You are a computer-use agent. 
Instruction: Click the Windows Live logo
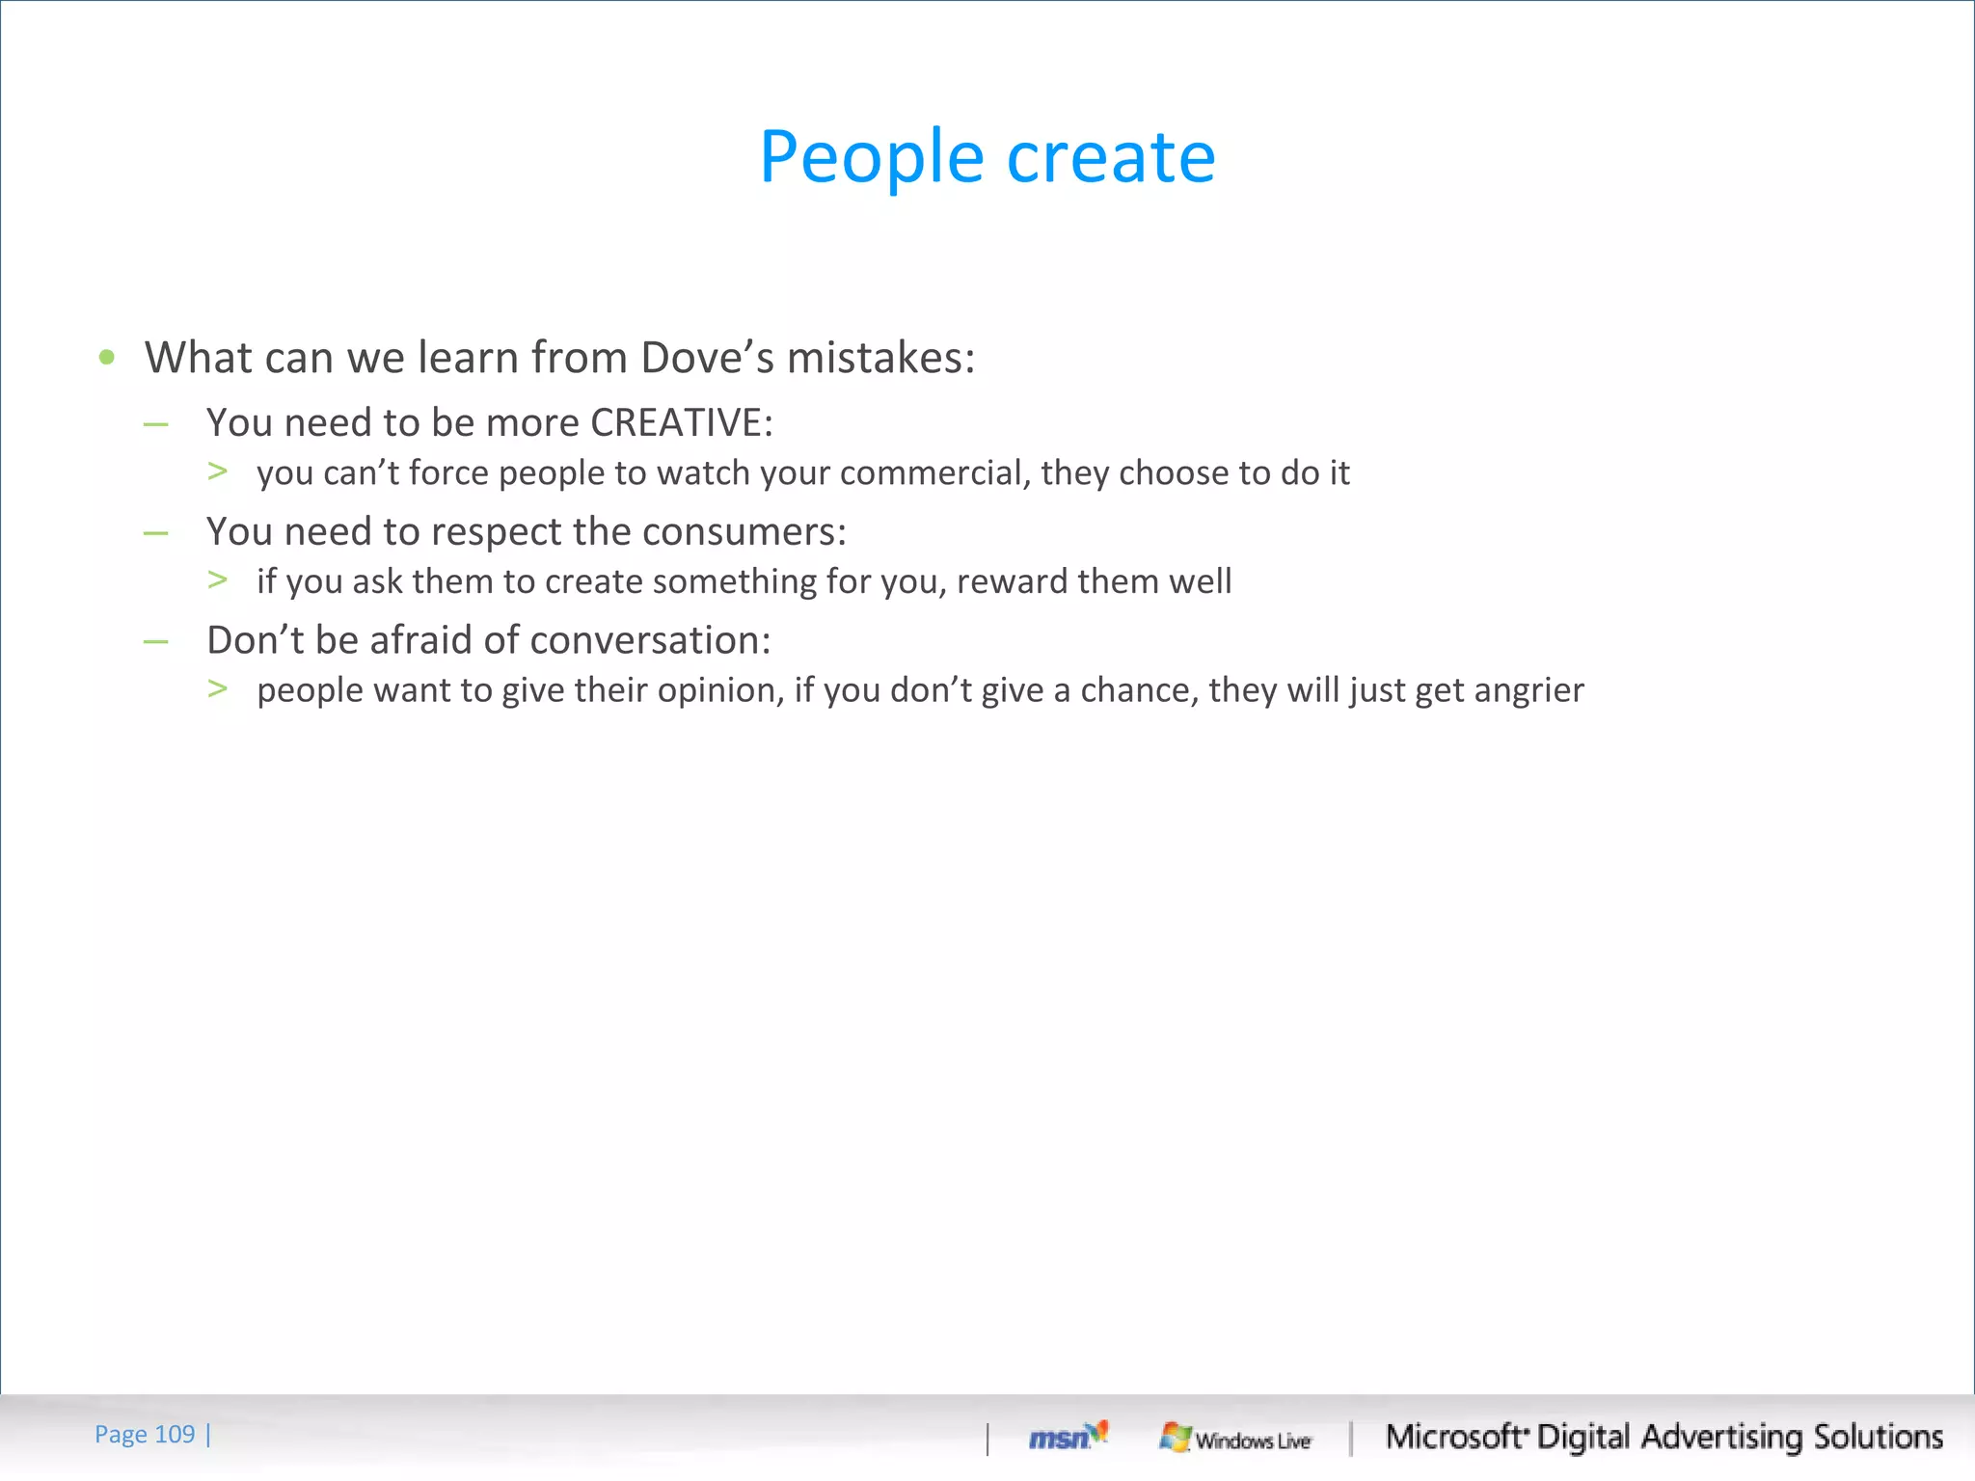pyautogui.click(x=1235, y=1438)
